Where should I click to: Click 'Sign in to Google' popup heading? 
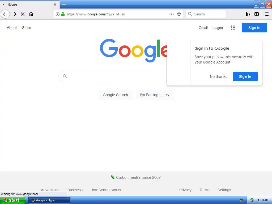click(x=212, y=48)
